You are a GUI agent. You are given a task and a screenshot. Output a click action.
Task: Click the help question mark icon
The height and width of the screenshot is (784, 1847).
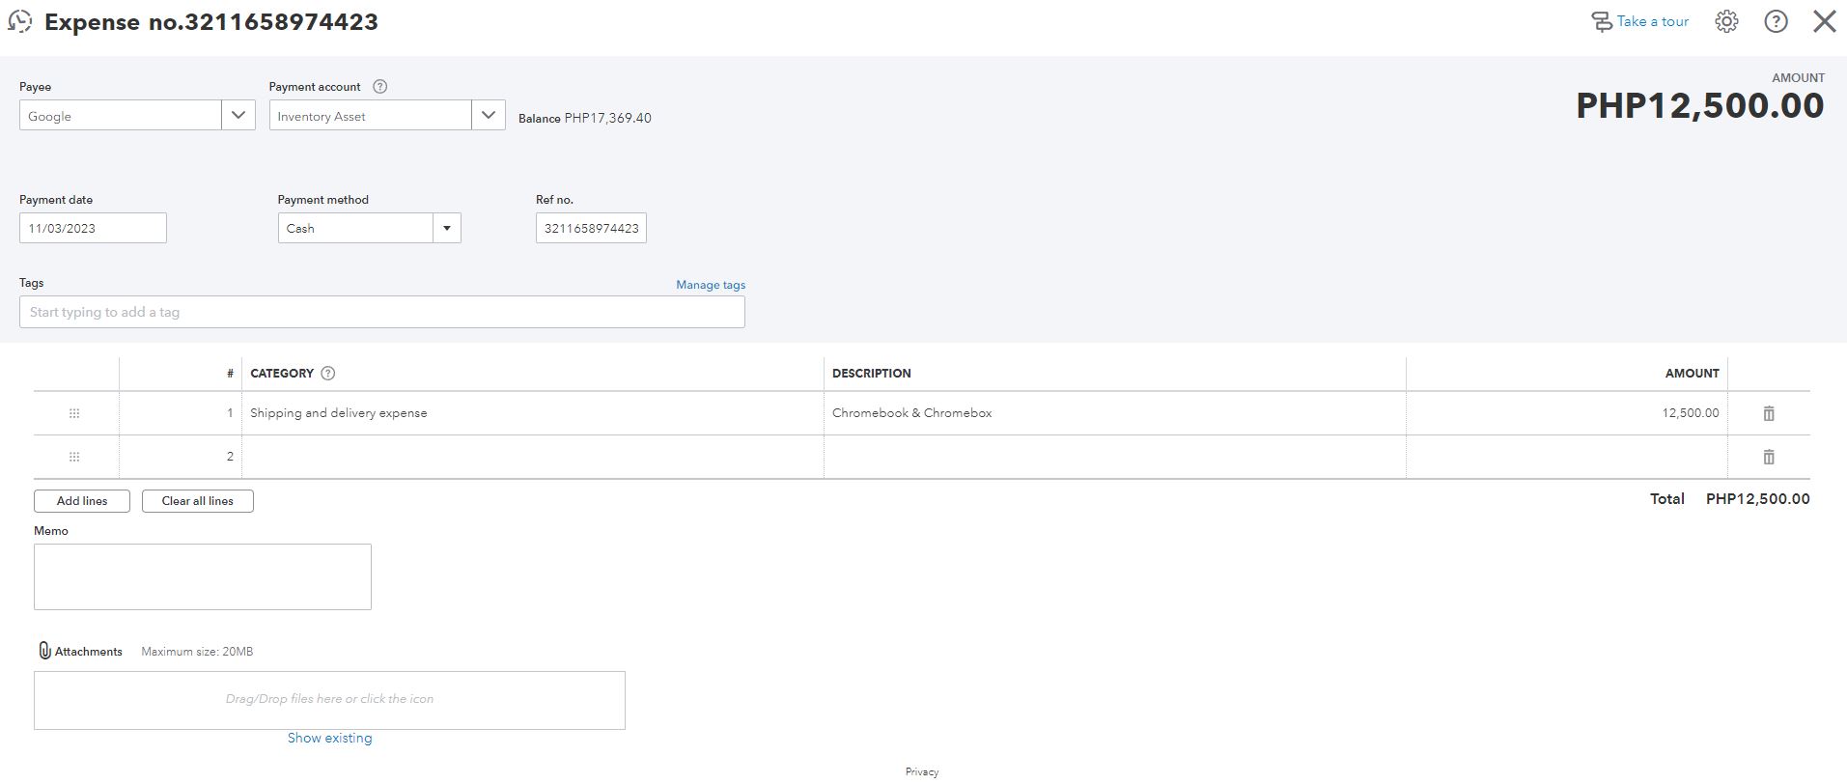pos(1776,21)
